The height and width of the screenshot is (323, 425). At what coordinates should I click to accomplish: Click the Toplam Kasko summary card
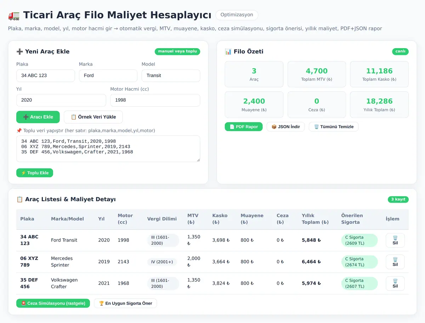tap(379, 74)
